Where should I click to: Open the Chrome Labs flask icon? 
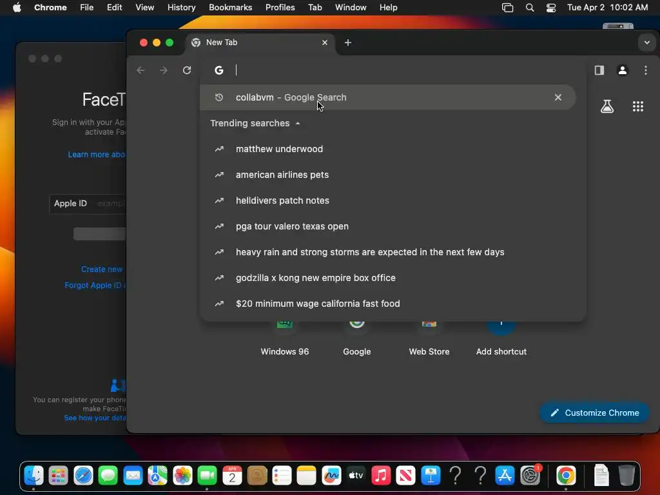click(607, 106)
